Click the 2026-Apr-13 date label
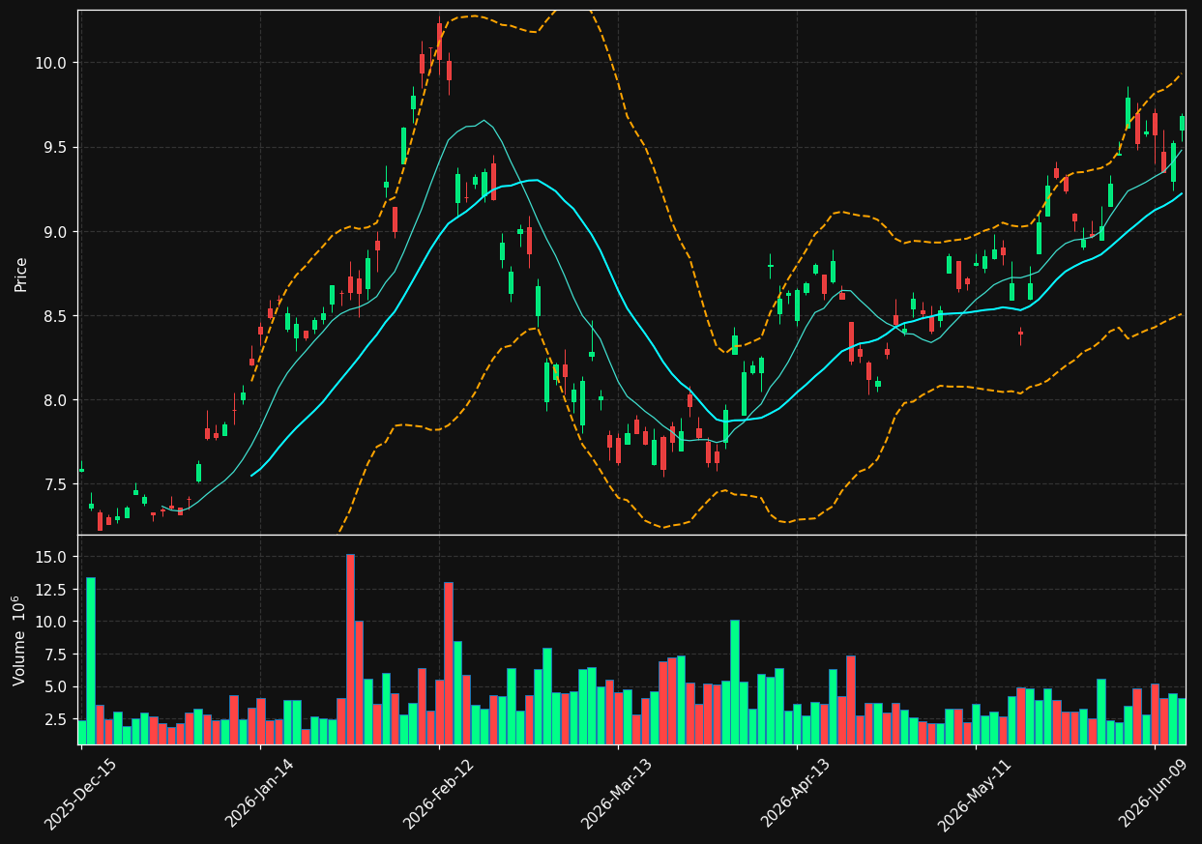Image resolution: width=1202 pixels, height=844 pixels. [x=797, y=794]
